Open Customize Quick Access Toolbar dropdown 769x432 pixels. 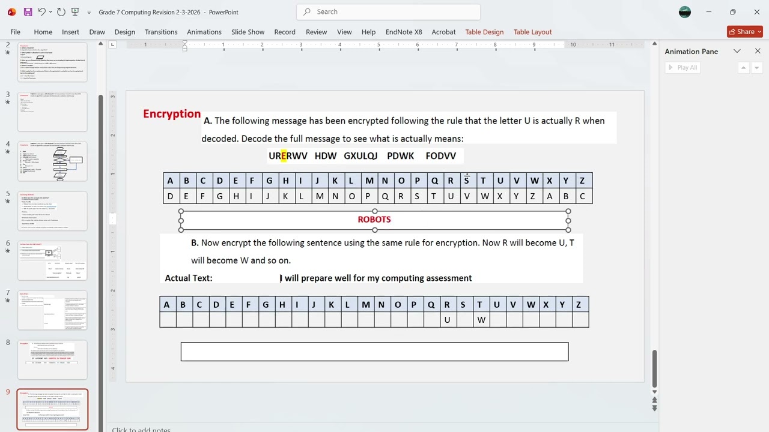(x=89, y=12)
